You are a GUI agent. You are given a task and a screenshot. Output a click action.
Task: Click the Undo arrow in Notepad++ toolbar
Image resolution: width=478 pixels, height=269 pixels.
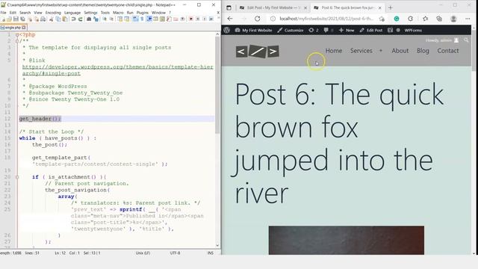click(73, 19)
